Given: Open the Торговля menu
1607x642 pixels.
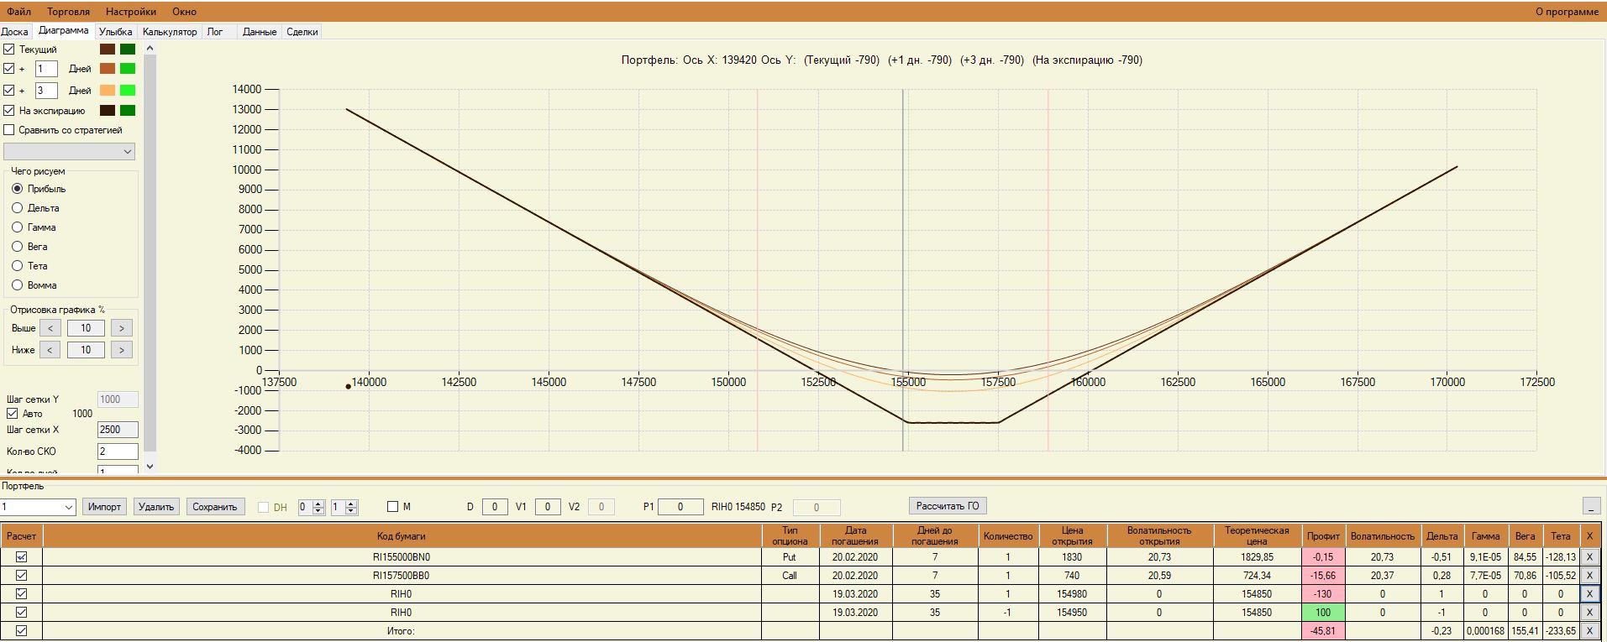Looking at the screenshot, I should click(x=69, y=12).
